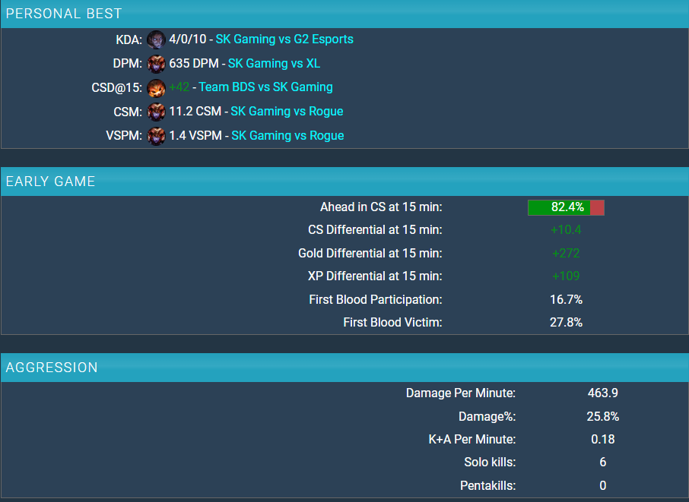The height and width of the screenshot is (502, 689).
Task: Click the champion icon beside KDA
Action: [x=156, y=39]
